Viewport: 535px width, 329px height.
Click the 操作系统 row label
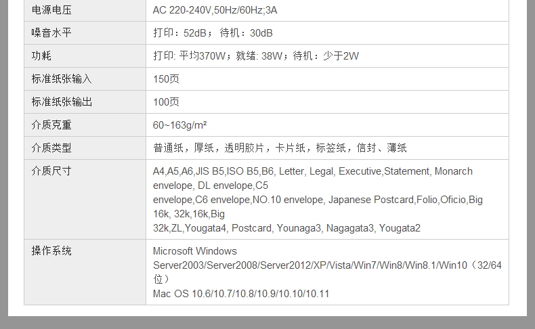51,250
